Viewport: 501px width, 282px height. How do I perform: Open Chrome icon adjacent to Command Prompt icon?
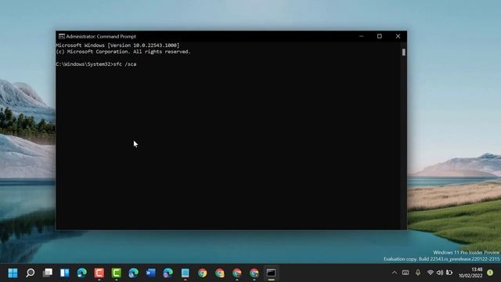pos(254,273)
